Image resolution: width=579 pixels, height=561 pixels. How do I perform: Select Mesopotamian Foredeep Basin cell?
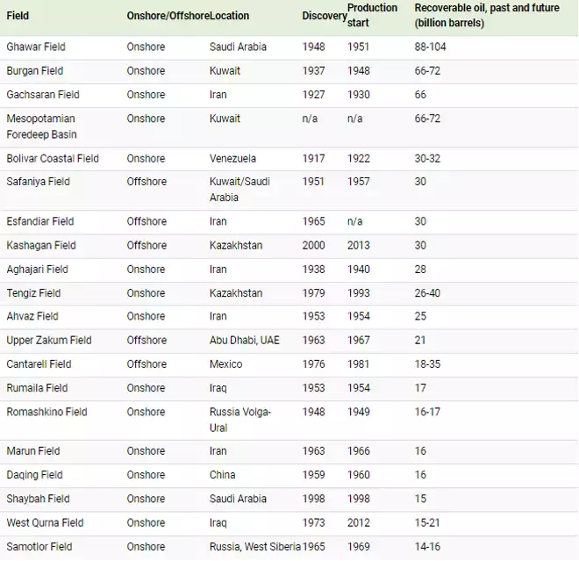pos(42,126)
